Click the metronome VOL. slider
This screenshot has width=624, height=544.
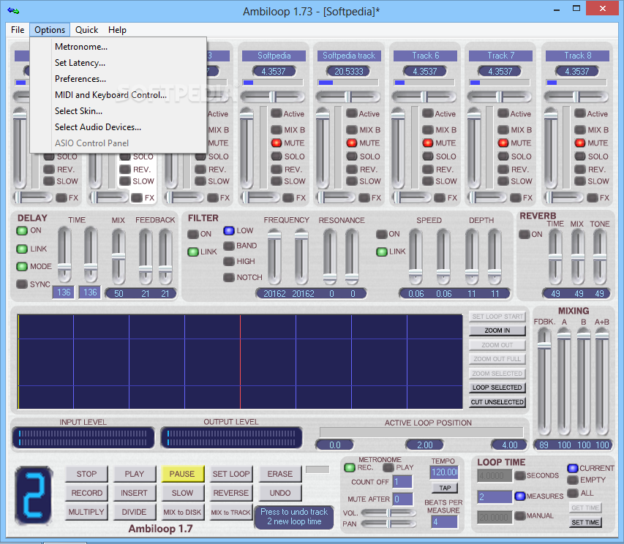pos(388,513)
